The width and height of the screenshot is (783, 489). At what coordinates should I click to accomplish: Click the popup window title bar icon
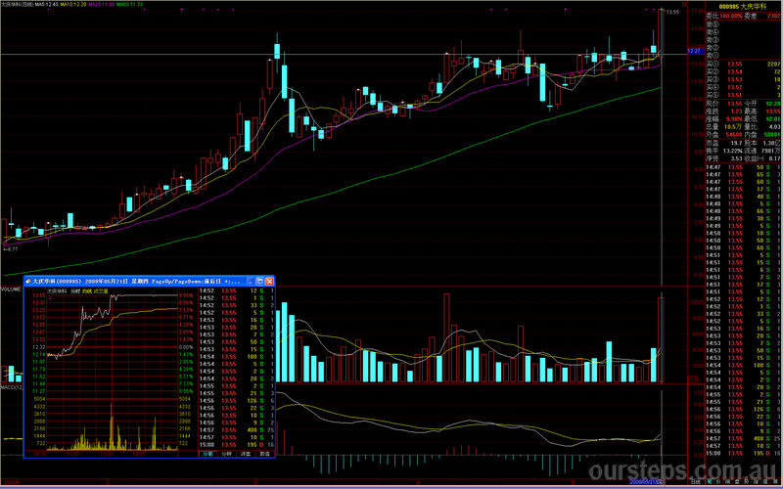tap(28, 282)
